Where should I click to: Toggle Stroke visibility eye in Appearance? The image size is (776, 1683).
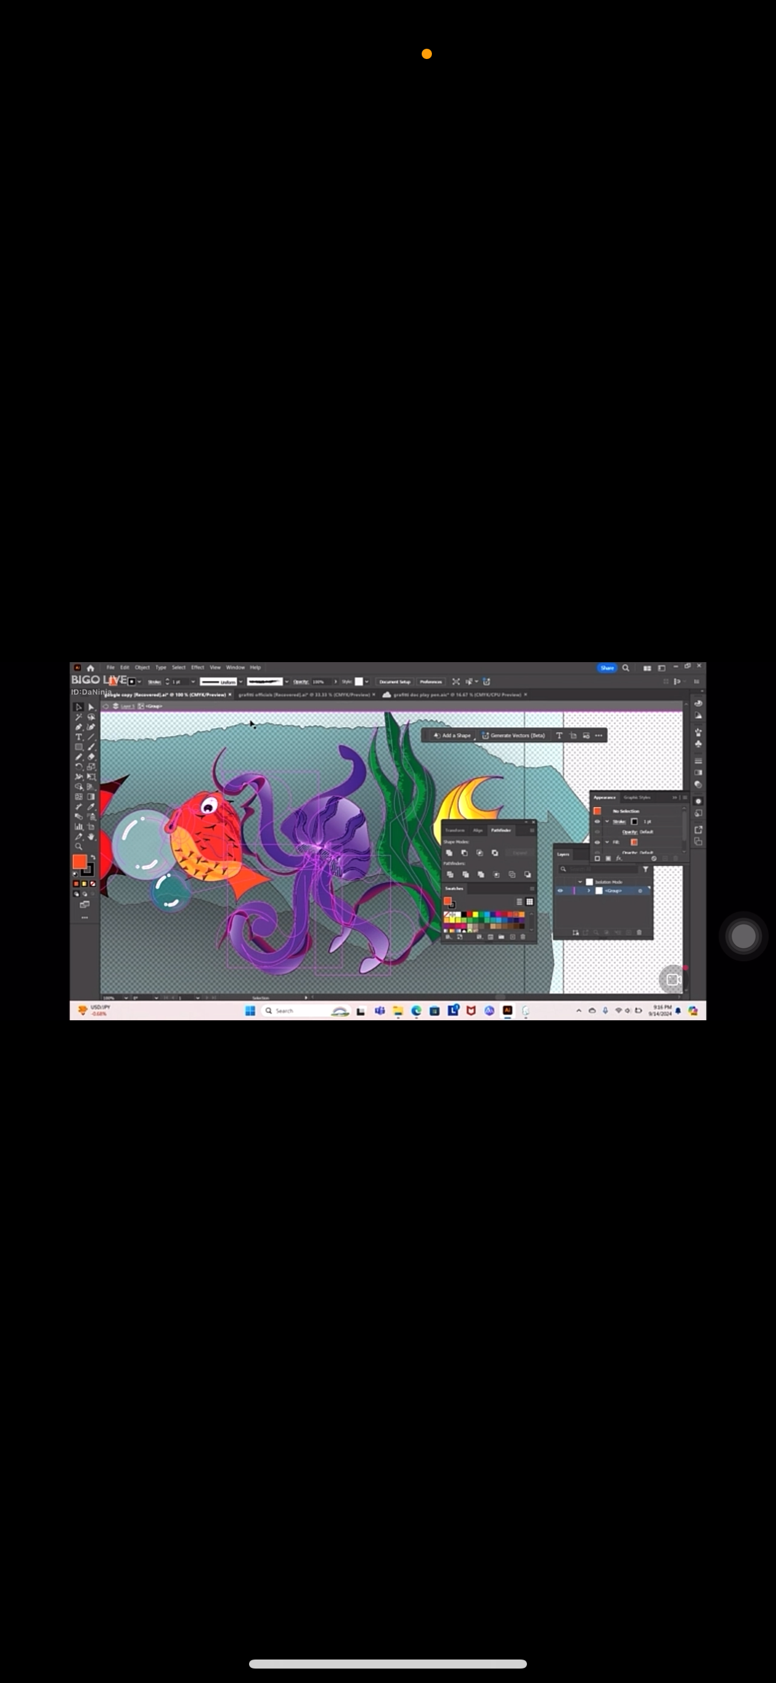(598, 822)
